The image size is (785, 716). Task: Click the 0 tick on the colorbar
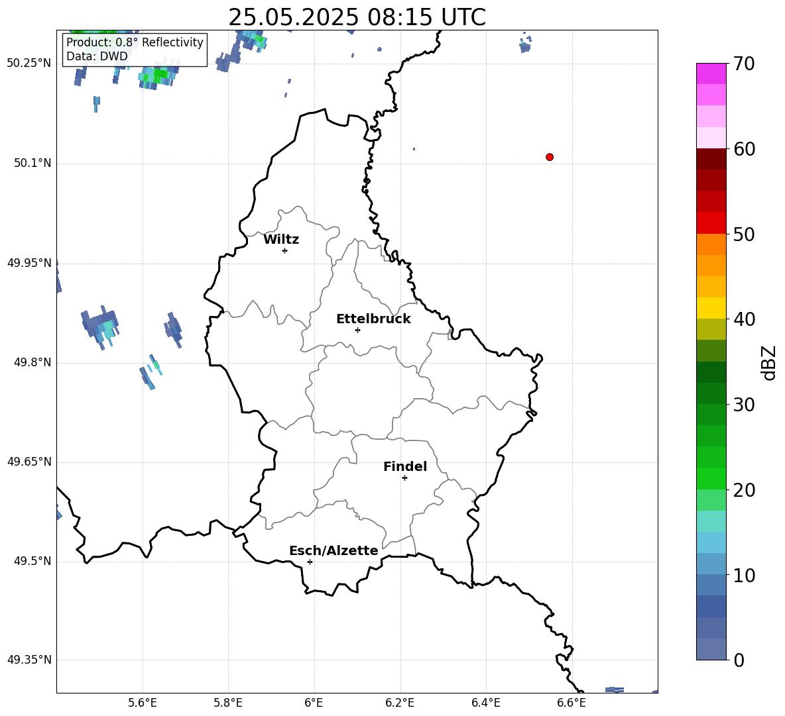(739, 660)
